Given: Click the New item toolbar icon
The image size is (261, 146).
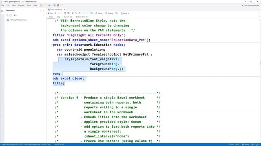Looking at the screenshot, I should point(42,5).
